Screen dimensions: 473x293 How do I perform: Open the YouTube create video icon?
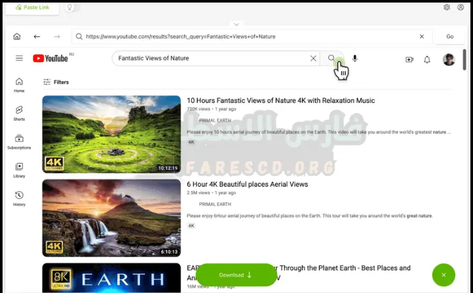tap(410, 59)
